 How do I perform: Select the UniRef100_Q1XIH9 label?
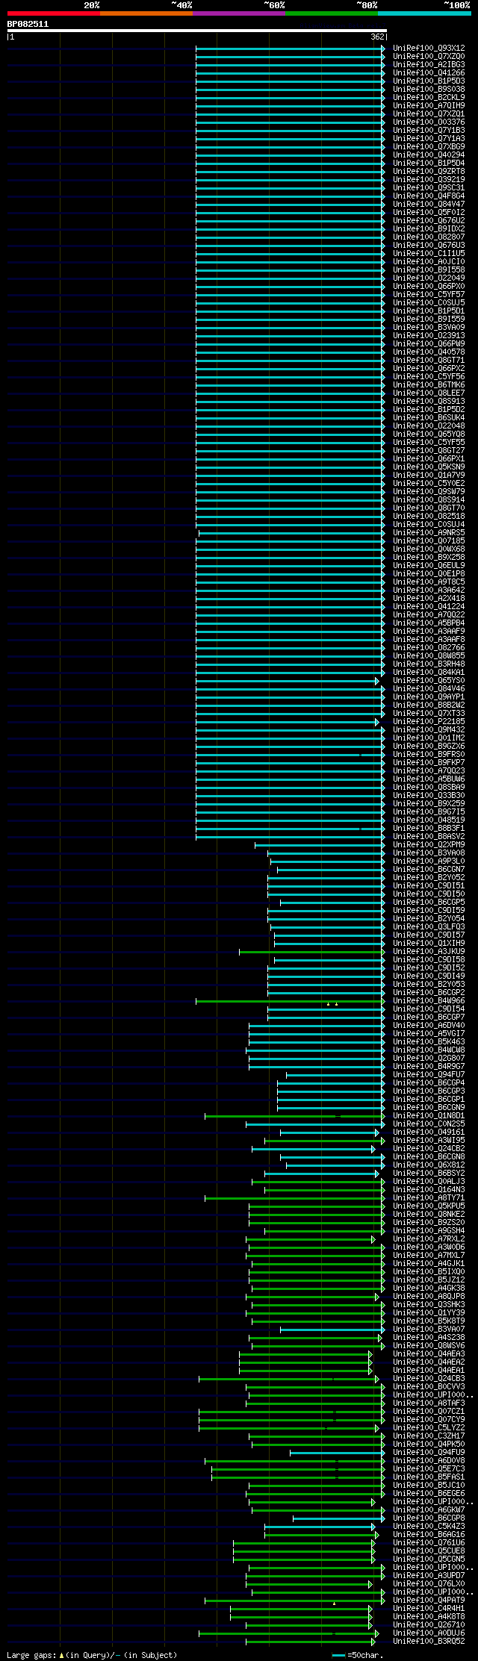pos(429,944)
